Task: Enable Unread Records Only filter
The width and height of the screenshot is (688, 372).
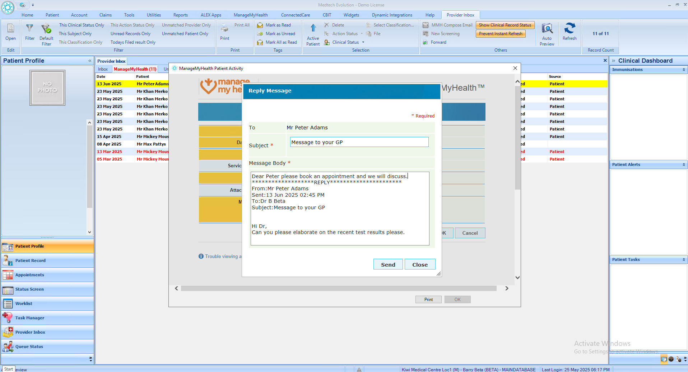Action: pyautogui.click(x=130, y=34)
